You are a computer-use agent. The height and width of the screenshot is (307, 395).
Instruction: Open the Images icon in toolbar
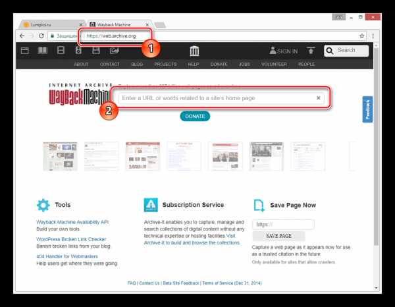[x=114, y=51]
